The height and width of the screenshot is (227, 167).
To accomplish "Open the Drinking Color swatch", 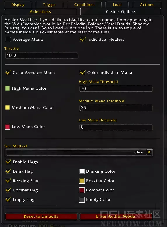I will pos(82,171).
